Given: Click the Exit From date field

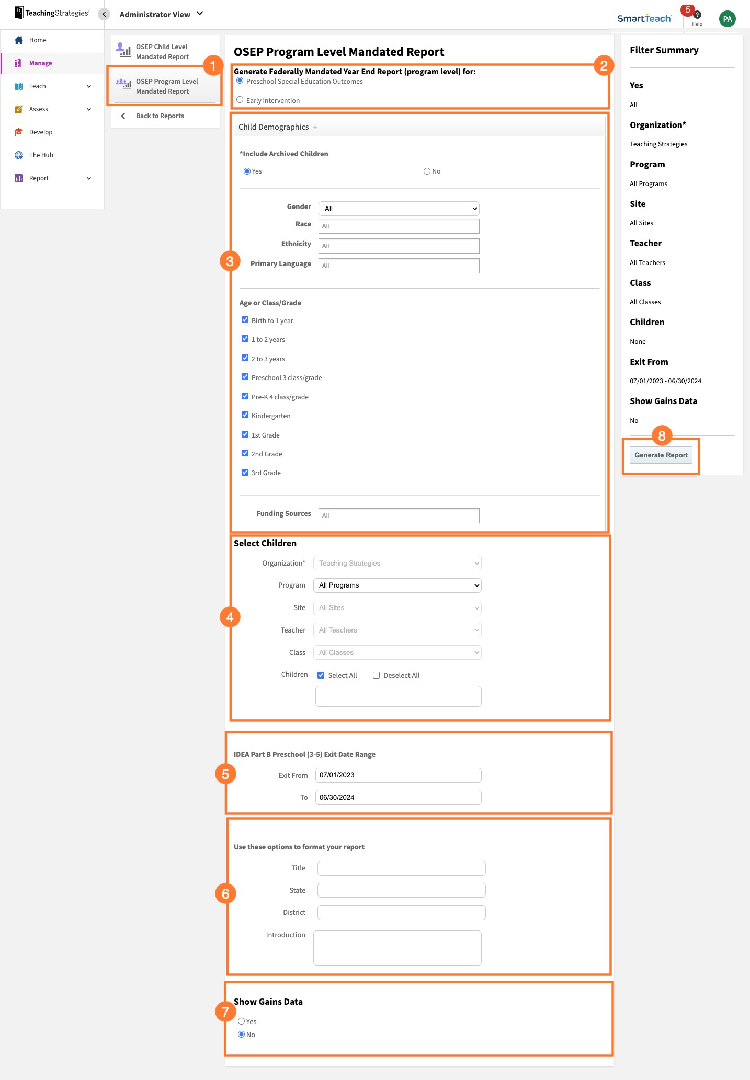Looking at the screenshot, I should 397,775.
